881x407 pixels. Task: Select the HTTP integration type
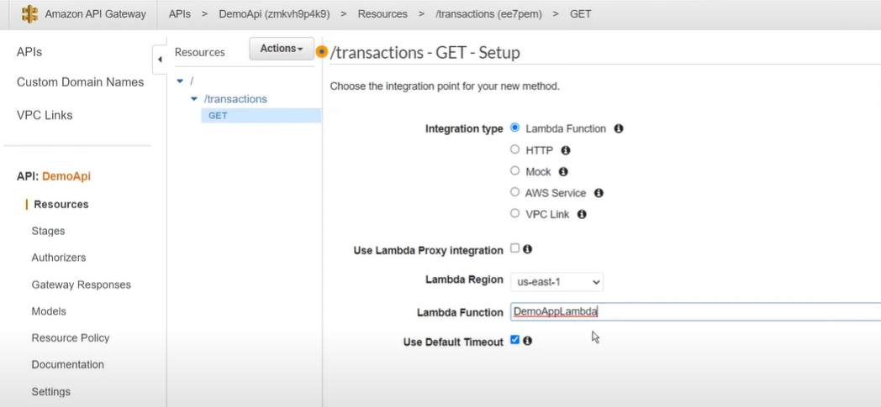pyautogui.click(x=514, y=149)
